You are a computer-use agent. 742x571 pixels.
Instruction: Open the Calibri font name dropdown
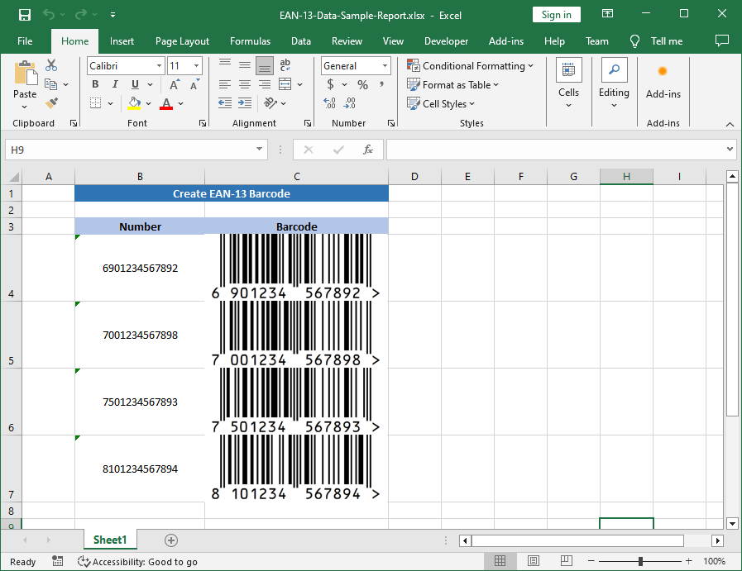click(x=159, y=66)
